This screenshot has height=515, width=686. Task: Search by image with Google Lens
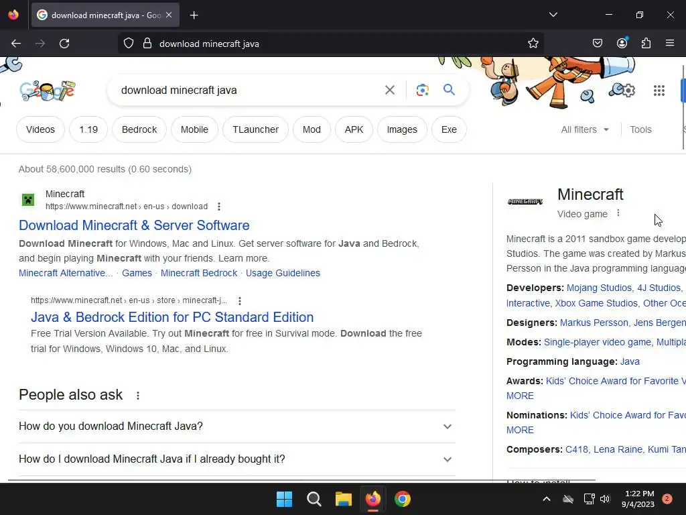pos(422,90)
